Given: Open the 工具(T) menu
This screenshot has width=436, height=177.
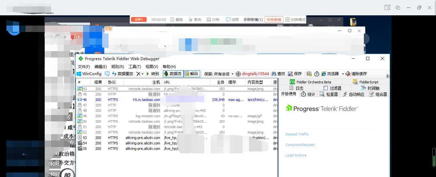Looking at the screenshot, I should coord(135,66).
